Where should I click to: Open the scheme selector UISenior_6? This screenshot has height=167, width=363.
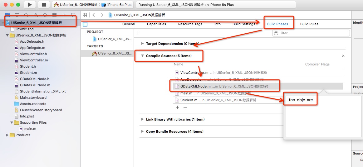pos(76,5)
